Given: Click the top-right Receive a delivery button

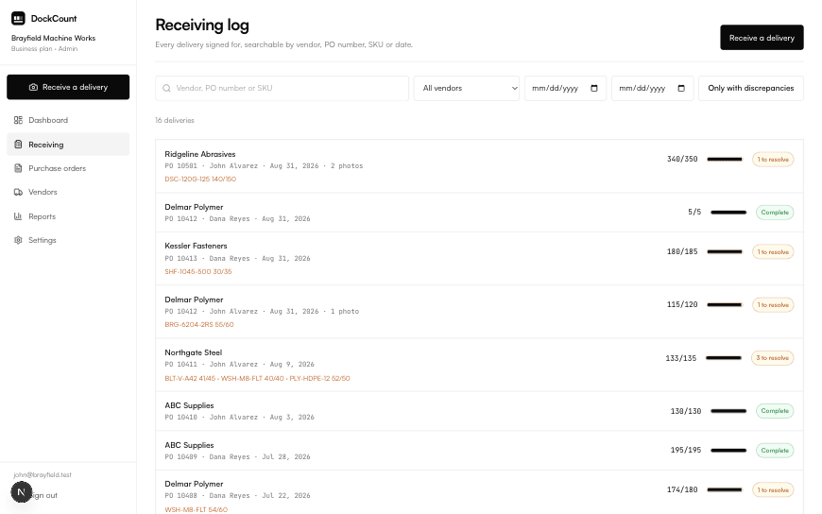Looking at the screenshot, I should (762, 38).
